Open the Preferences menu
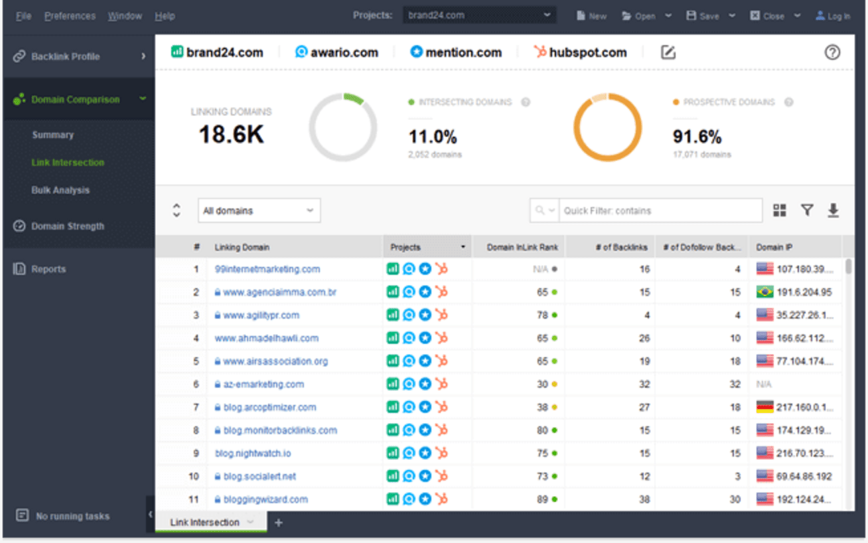 click(x=70, y=16)
